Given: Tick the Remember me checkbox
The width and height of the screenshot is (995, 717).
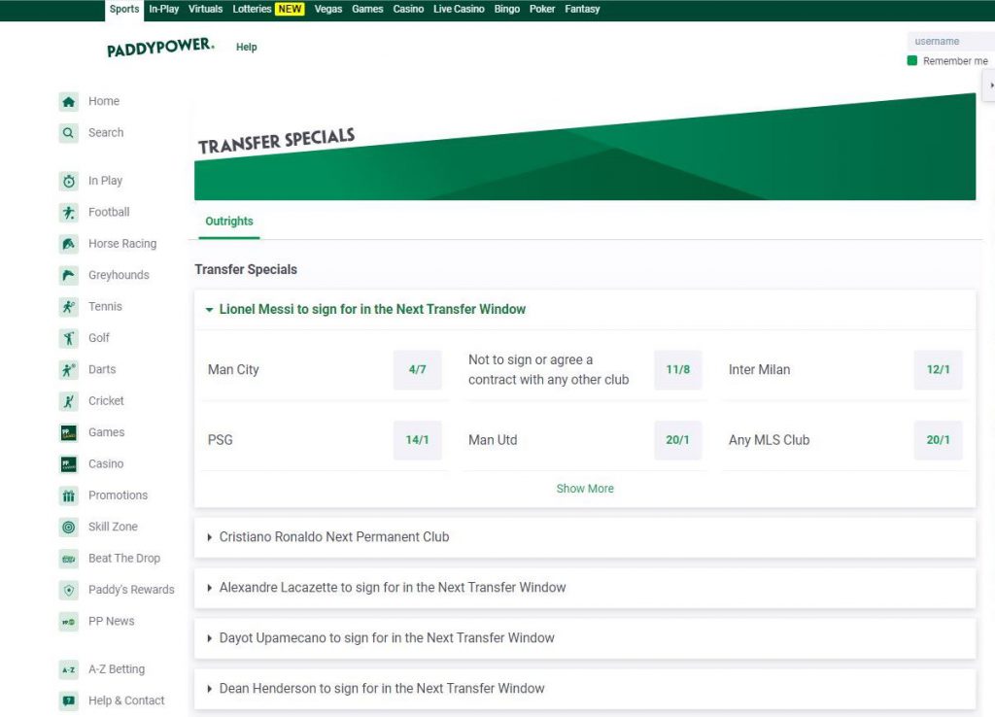Looking at the screenshot, I should tap(911, 61).
